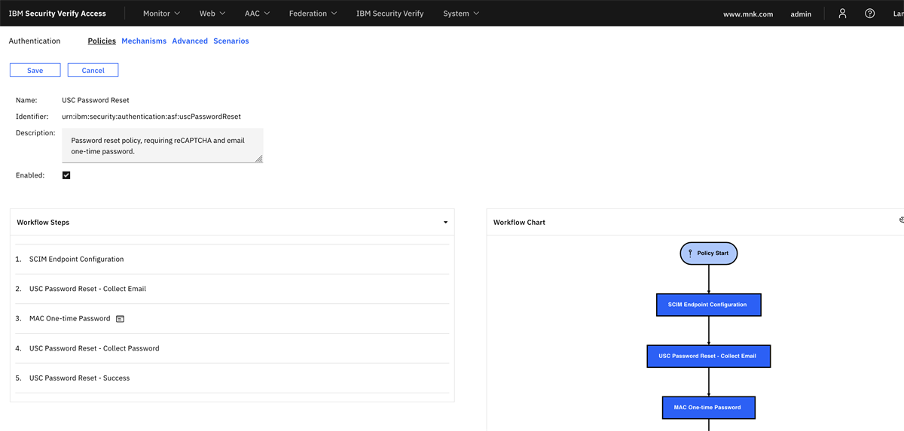Select the SCIM Endpoint Configuration chart node
The height and width of the screenshot is (431, 904).
708,305
